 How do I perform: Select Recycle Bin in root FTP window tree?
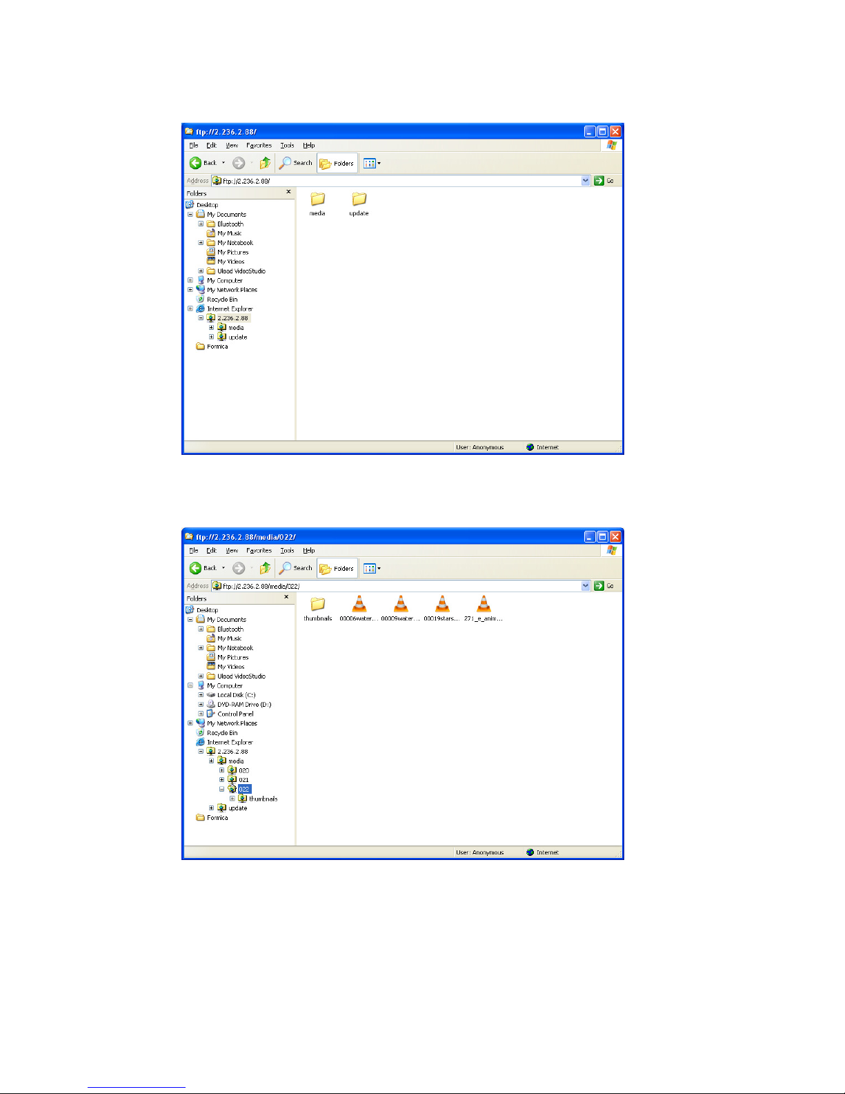pyautogui.click(x=222, y=300)
